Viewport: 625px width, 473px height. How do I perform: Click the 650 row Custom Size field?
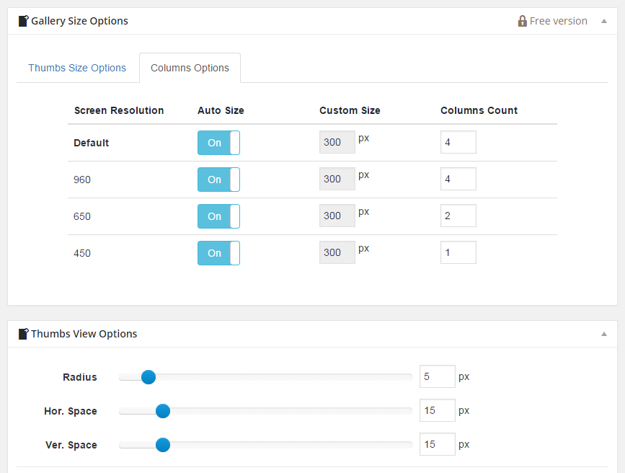click(337, 216)
